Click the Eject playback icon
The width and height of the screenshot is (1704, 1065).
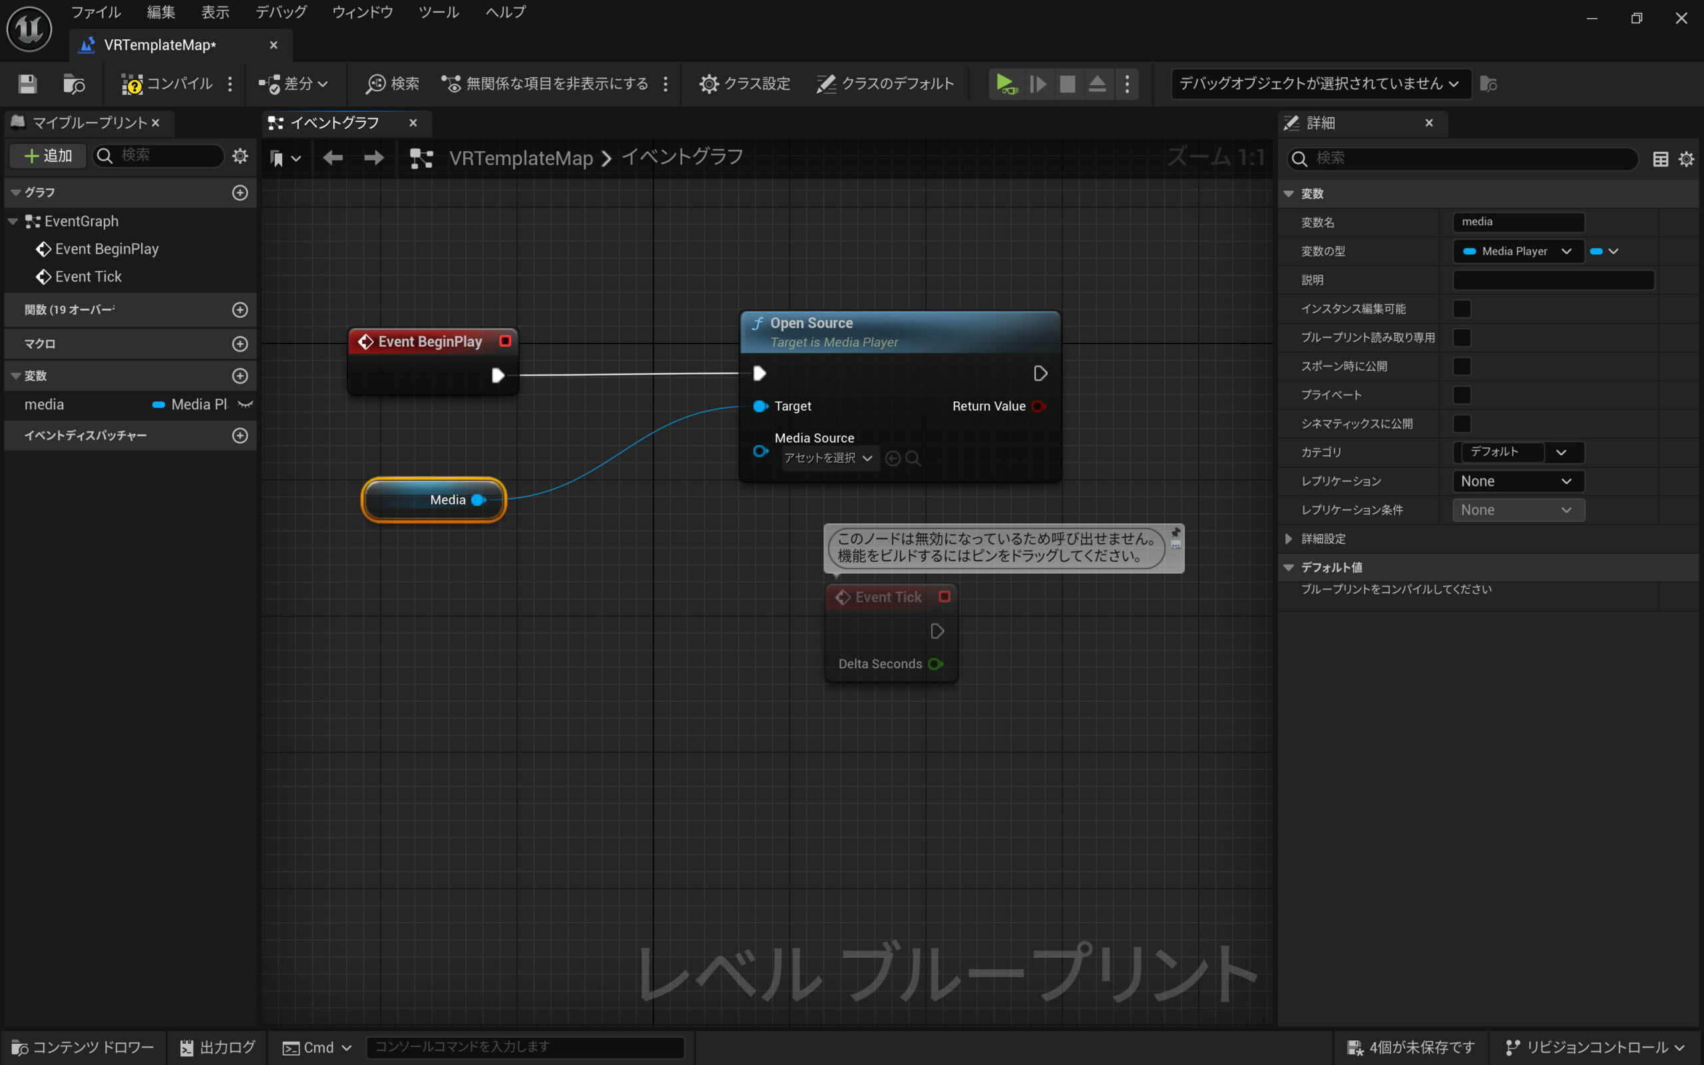coord(1096,84)
